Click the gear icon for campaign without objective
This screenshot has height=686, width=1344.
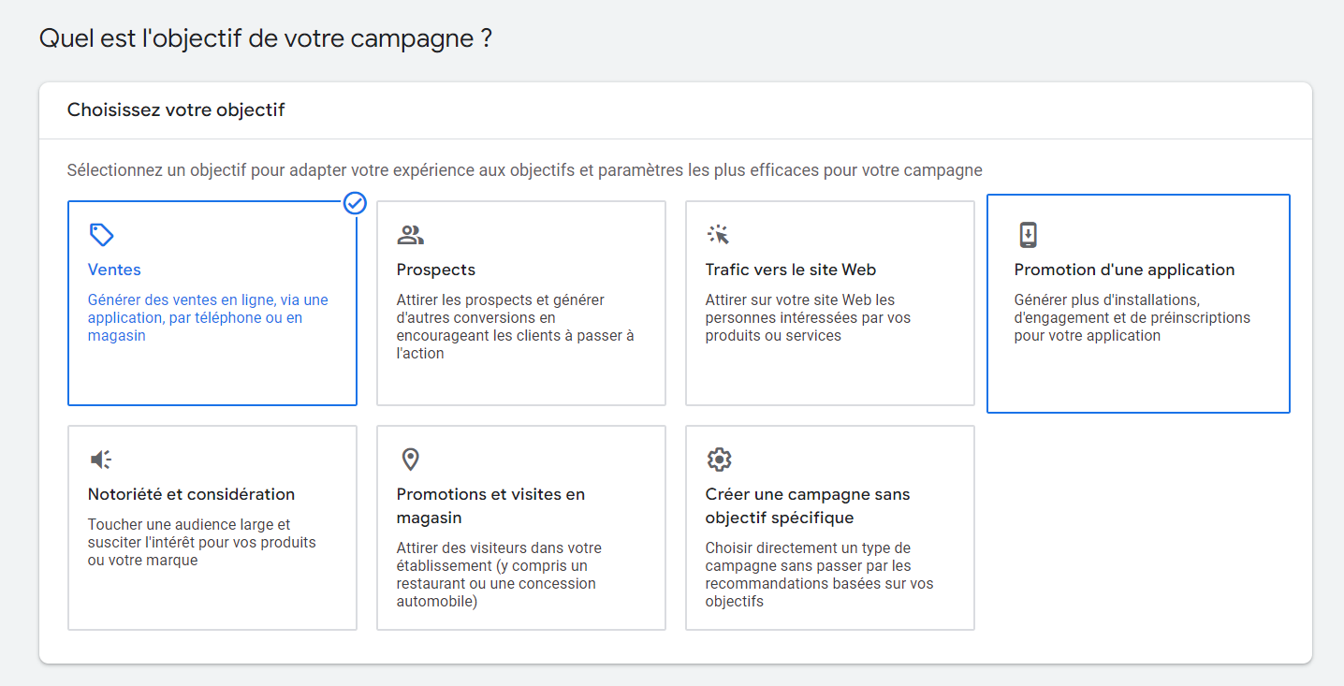click(x=719, y=460)
